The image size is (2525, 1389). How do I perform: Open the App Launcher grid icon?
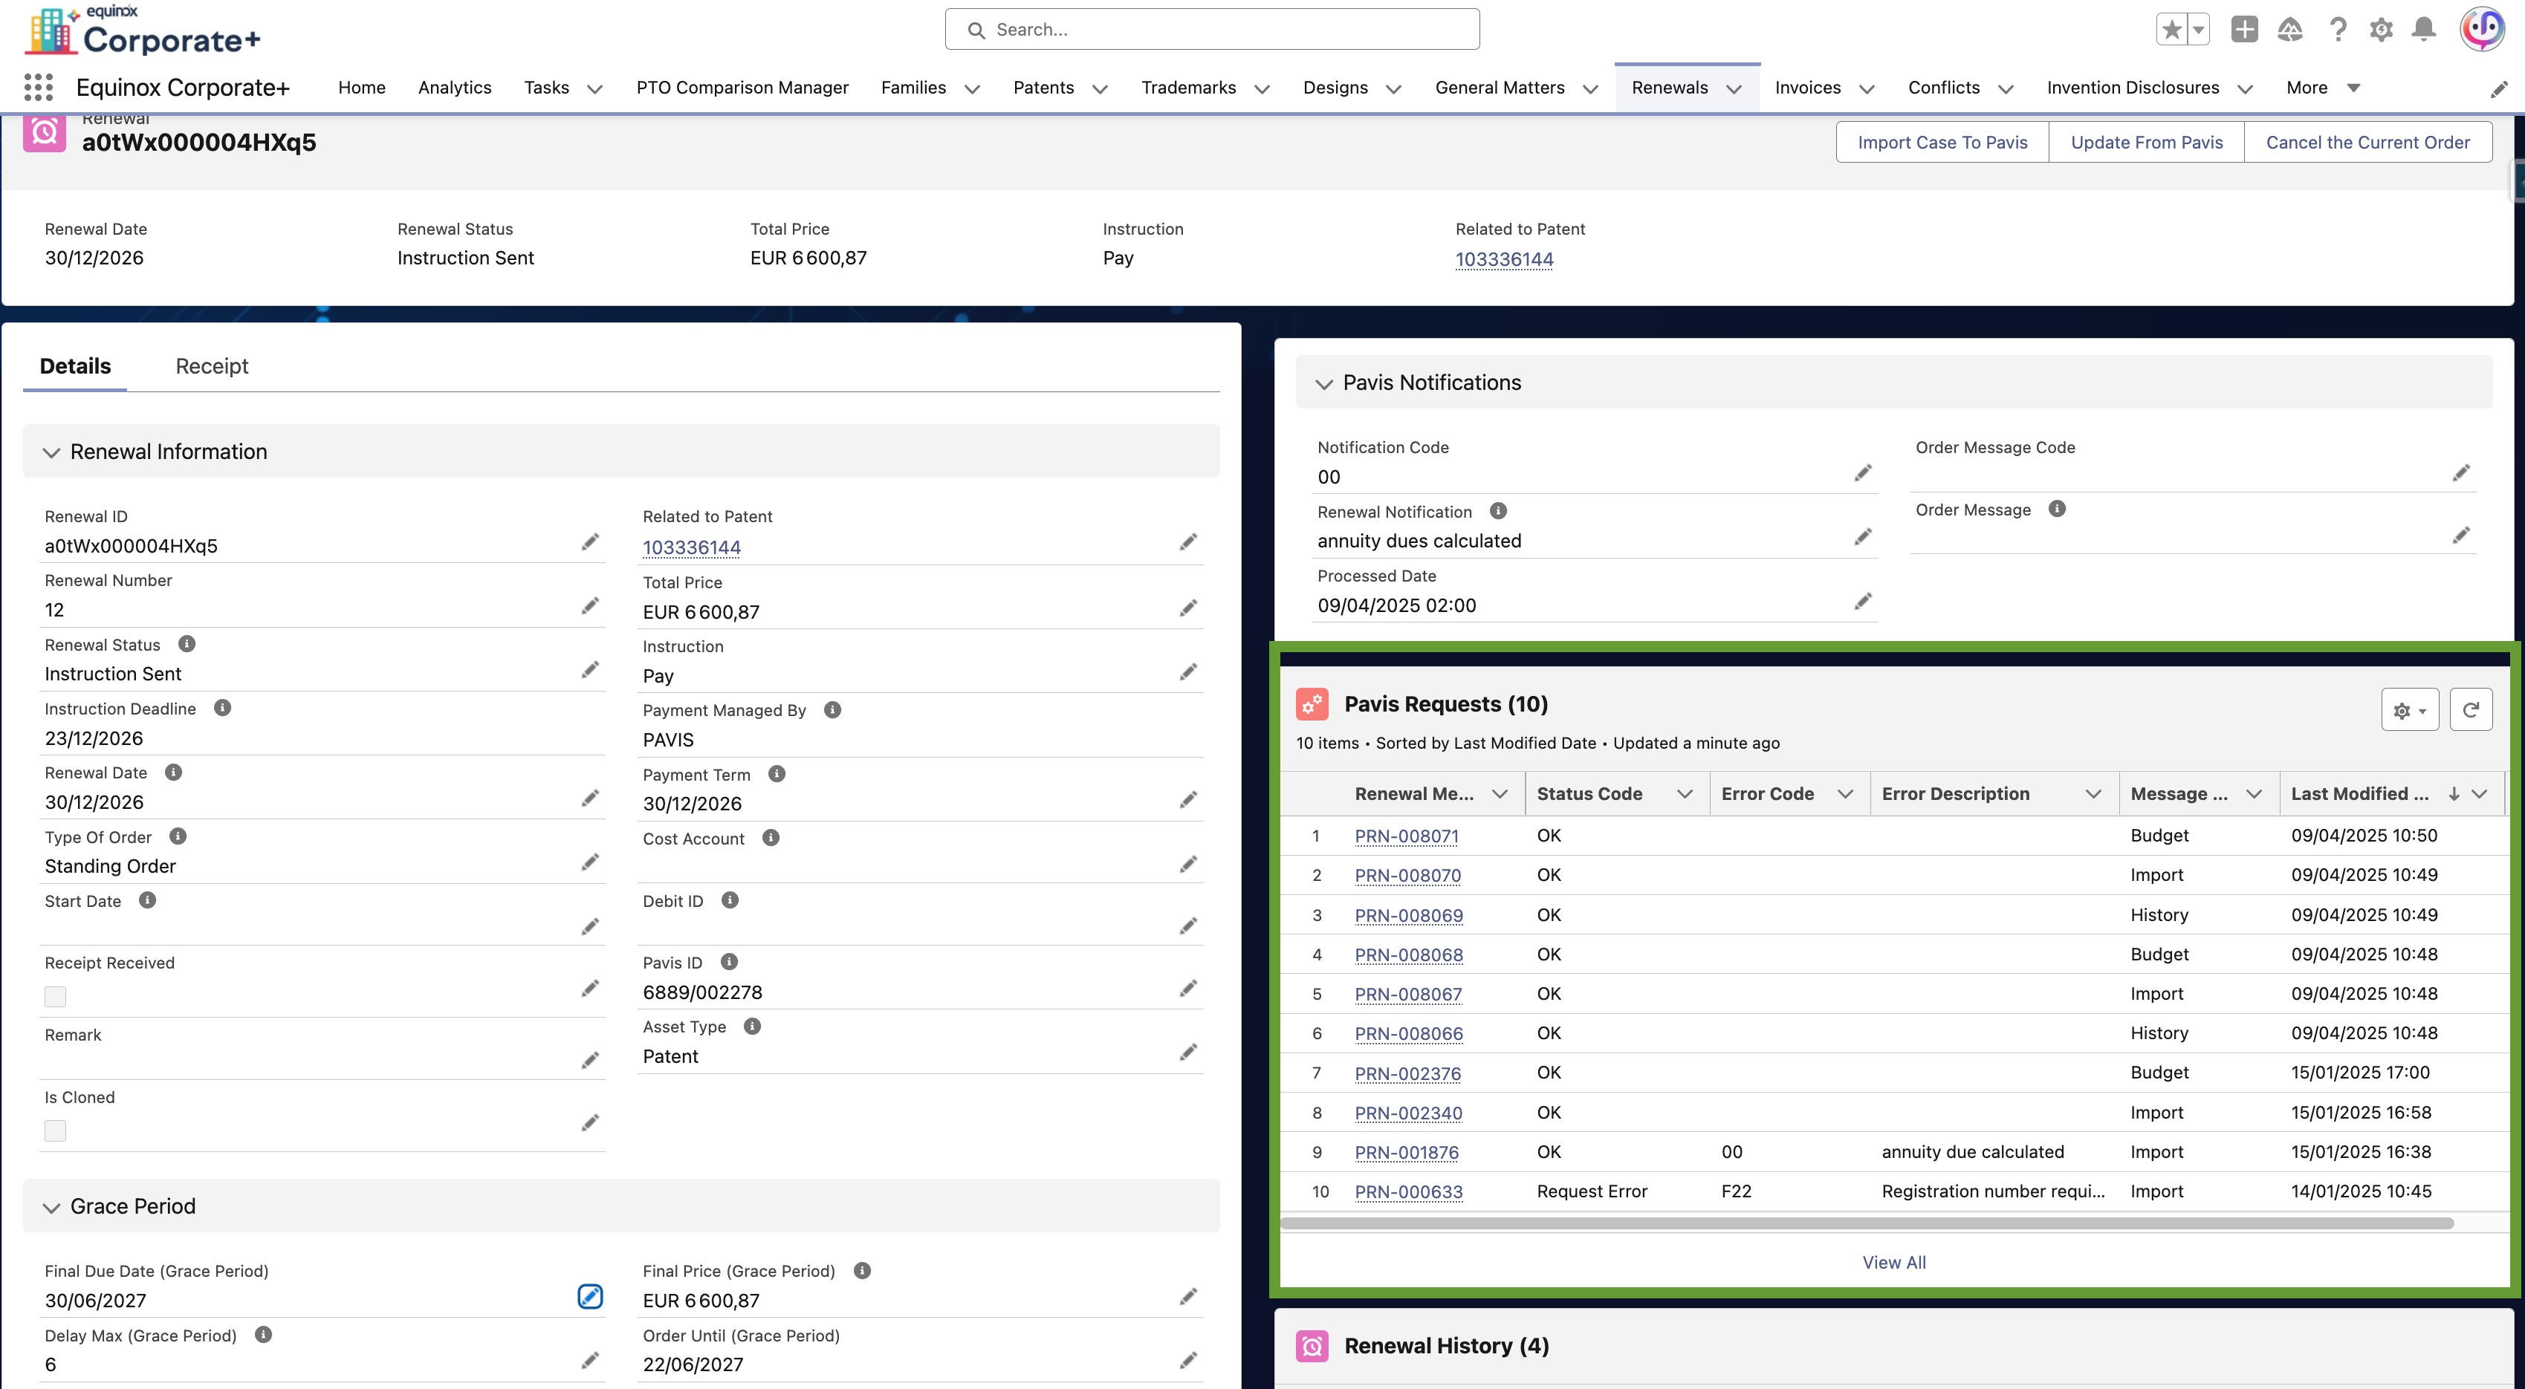38,87
